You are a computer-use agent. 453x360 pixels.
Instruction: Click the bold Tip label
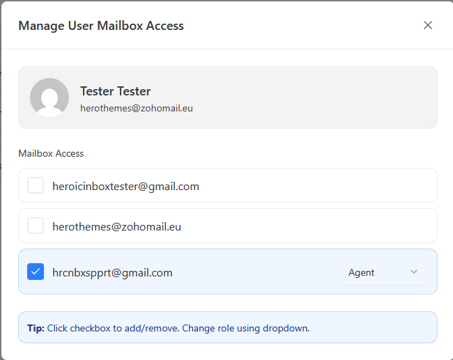click(x=36, y=328)
